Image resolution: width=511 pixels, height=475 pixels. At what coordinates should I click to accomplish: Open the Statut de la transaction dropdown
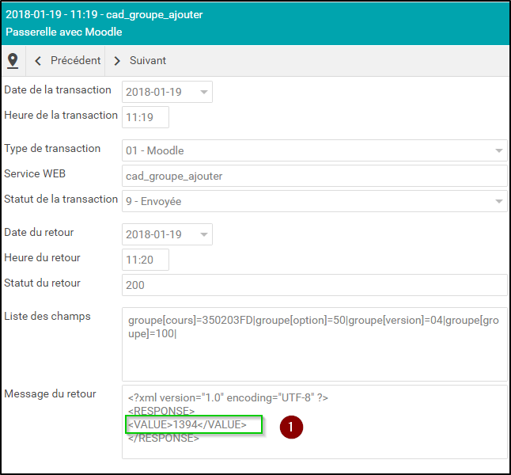[498, 202]
